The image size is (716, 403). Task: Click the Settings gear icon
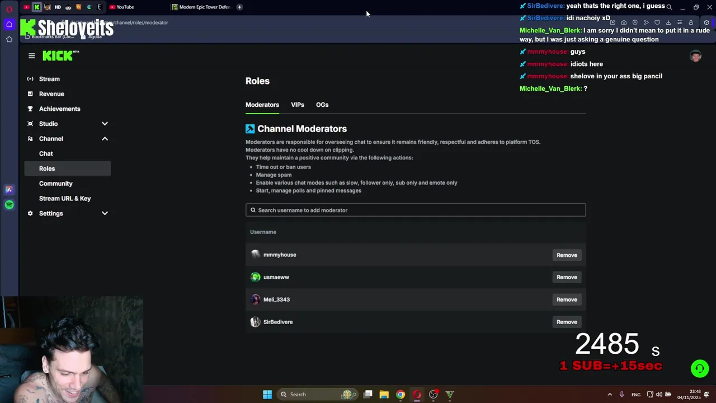tap(30, 213)
